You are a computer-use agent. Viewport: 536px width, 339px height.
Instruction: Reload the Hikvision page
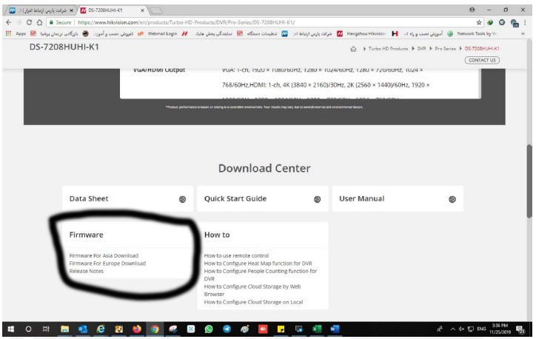click(29, 22)
